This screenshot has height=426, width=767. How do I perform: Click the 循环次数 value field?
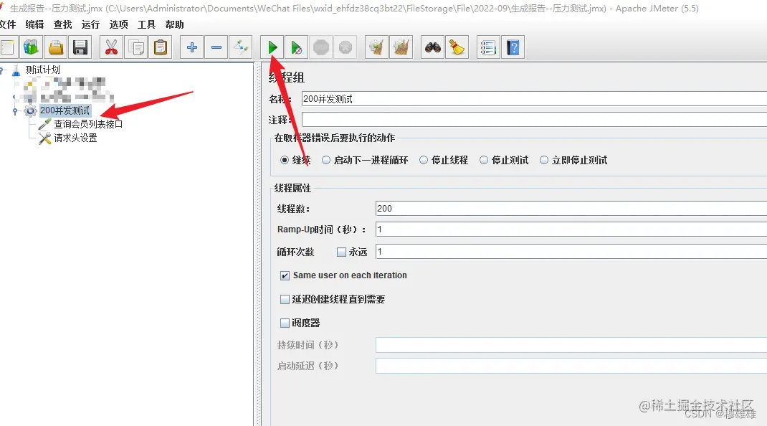click(x=571, y=252)
